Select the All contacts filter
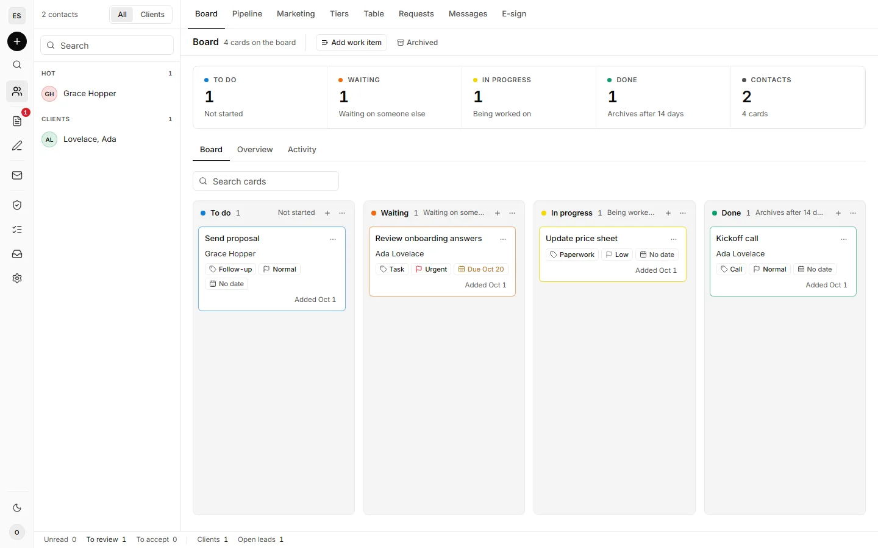The image size is (878, 548). [x=122, y=15]
